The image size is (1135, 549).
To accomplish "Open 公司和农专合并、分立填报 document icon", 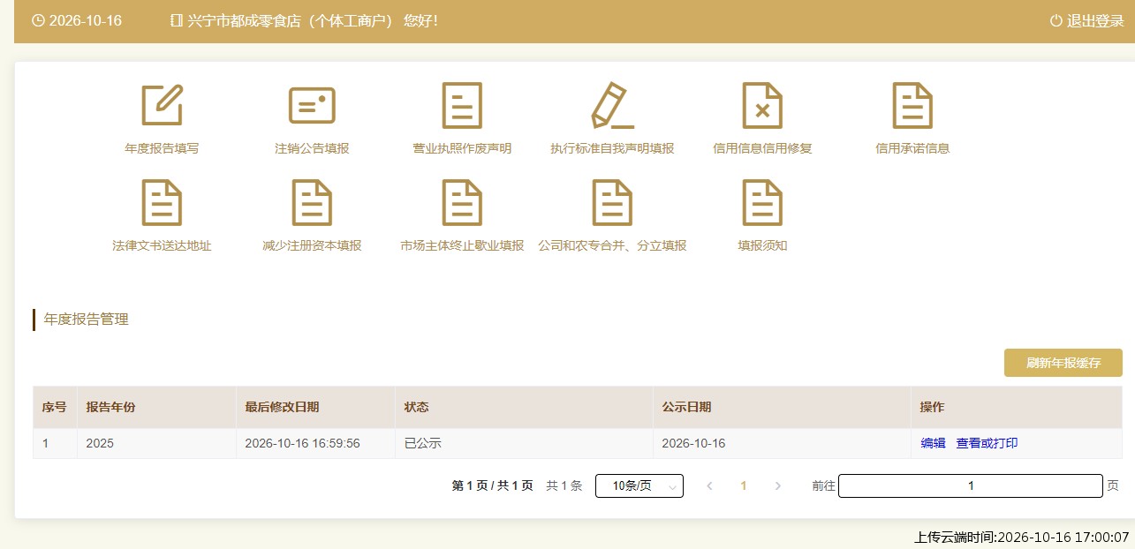I will pyautogui.click(x=612, y=202).
